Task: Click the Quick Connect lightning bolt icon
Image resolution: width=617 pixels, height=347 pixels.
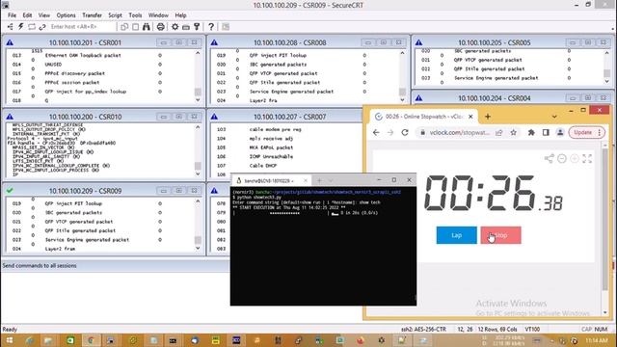Action: coord(21,27)
